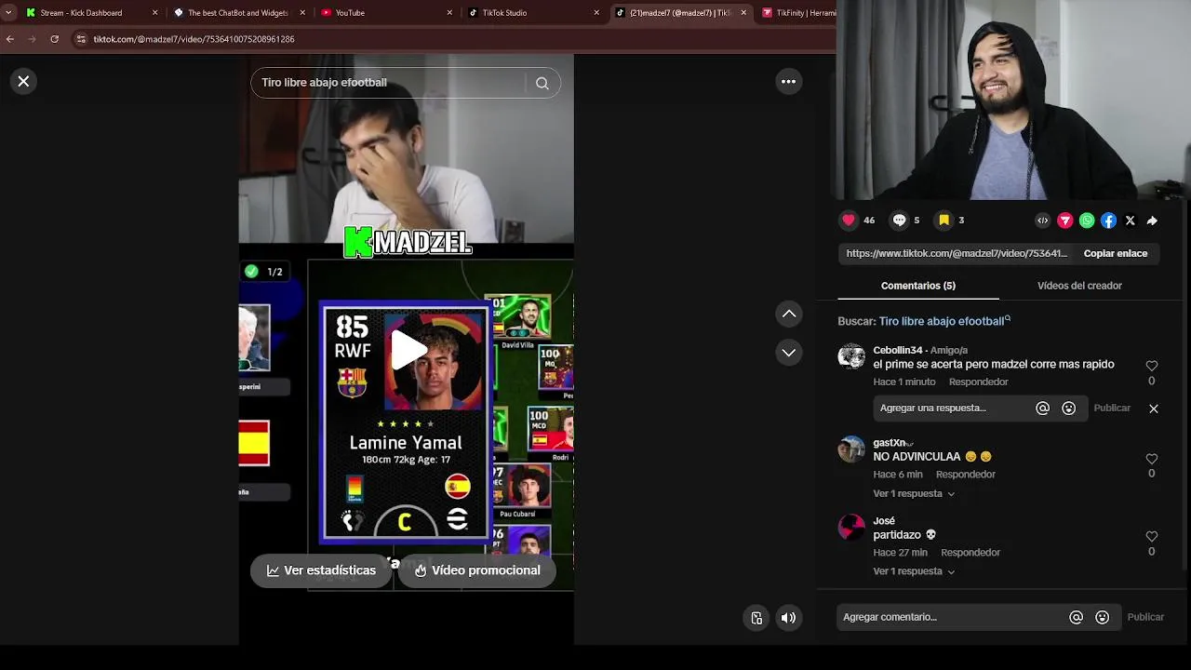Insert a mention in the comment box
Image resolution: width=1191 pixels, height=670 pixels.
[1076, 617]
